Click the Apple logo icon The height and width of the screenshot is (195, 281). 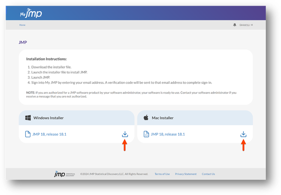[146, 118]
